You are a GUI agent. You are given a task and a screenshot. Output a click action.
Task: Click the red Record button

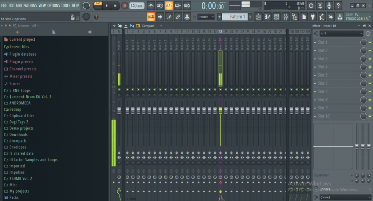click(125, 5)
